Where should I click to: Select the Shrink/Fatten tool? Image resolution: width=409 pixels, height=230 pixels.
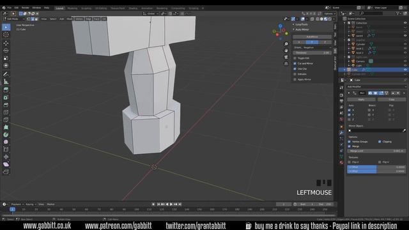[x=6, y=157]
